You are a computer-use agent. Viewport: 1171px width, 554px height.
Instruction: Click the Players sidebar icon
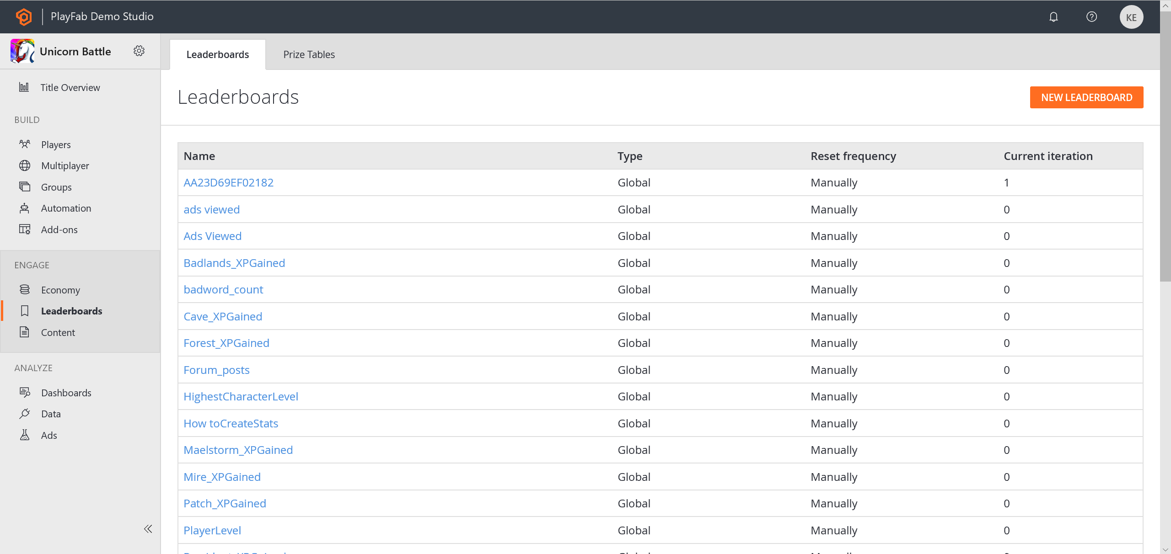coord(25,144)
